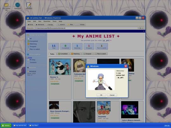171x128 pixels.
Task: Open the See menu
Action: [x=40, y=21]
